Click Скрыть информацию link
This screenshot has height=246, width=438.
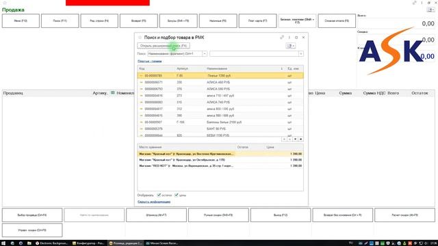(154, 202)
